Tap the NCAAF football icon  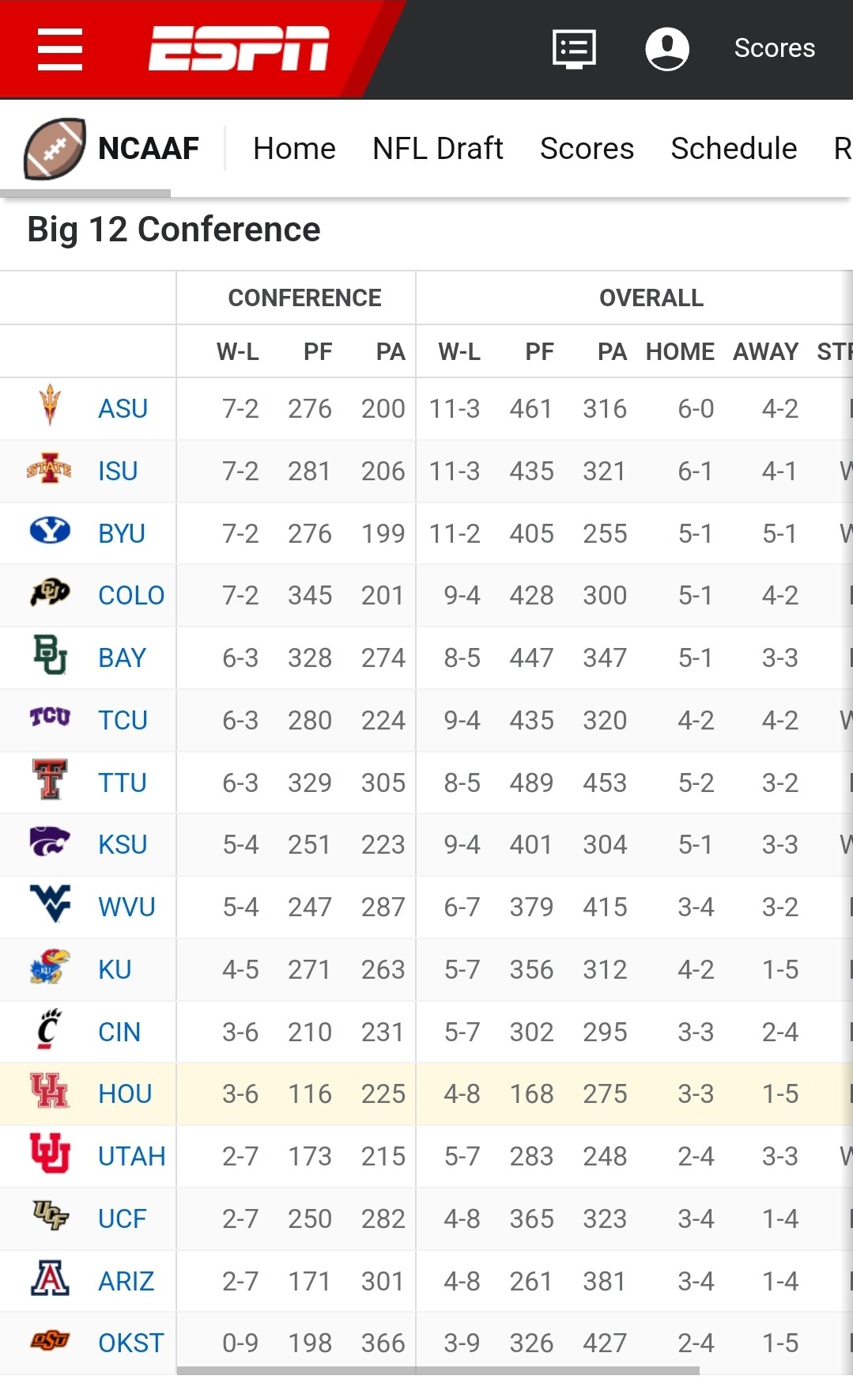[x=54, y=149]
